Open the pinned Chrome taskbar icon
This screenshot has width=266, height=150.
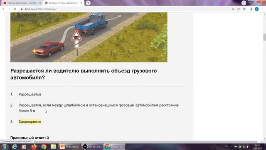[x=44, y=147]
